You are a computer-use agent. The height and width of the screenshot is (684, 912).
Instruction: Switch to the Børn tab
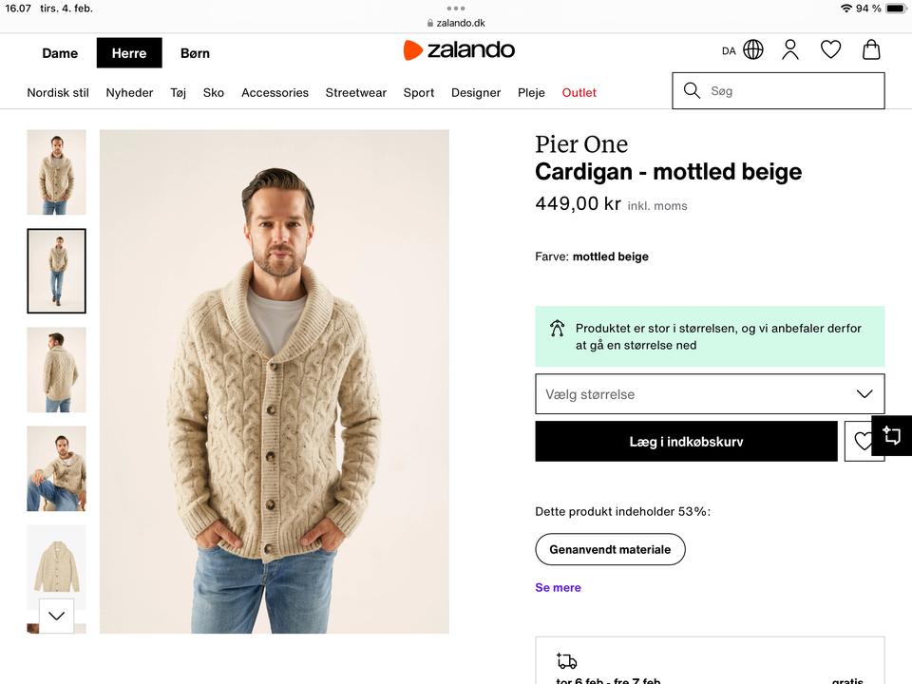pos(195,53)
